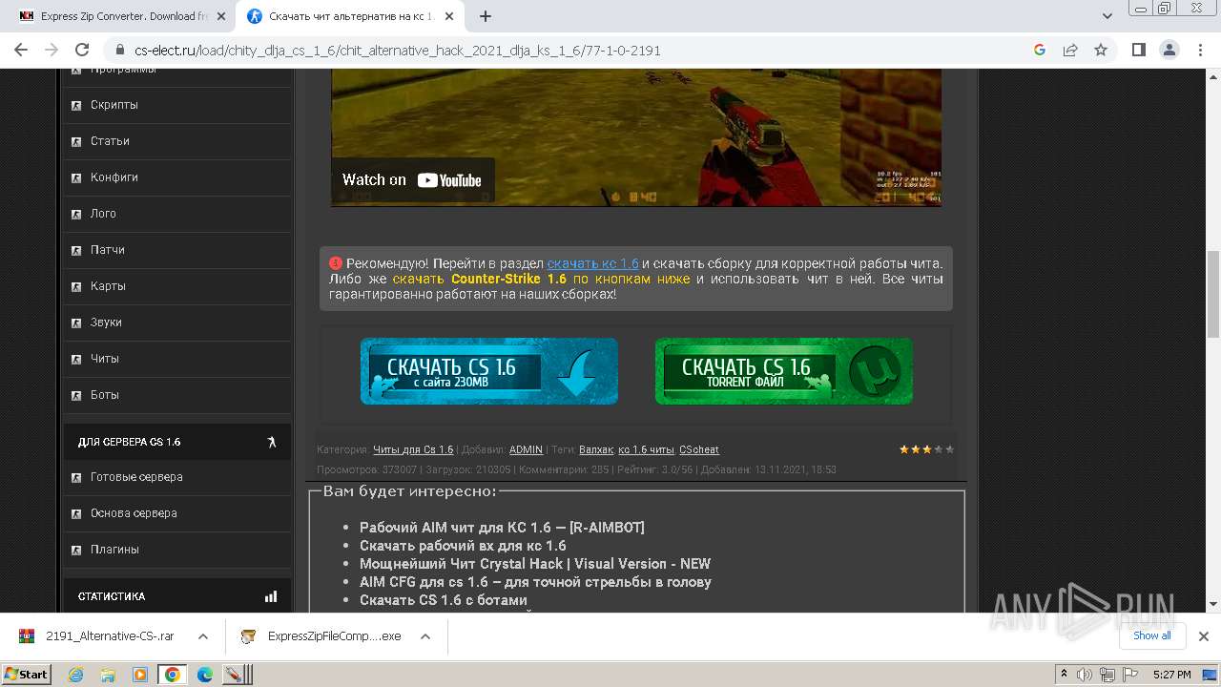The width and height of the screenshot is (1221, 687).
Task: Show hidden system tray icons
Action: 1064,675
